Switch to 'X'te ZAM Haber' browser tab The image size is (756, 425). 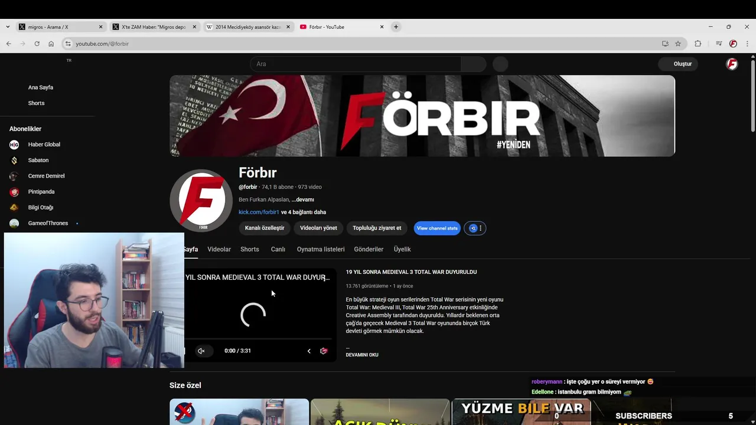155,27
